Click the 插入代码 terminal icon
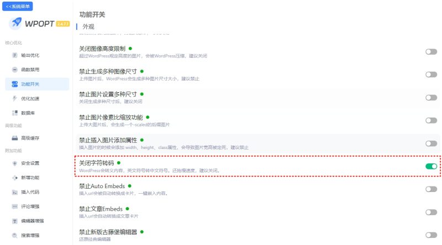 pyautogui.click(x=15, y=192)
